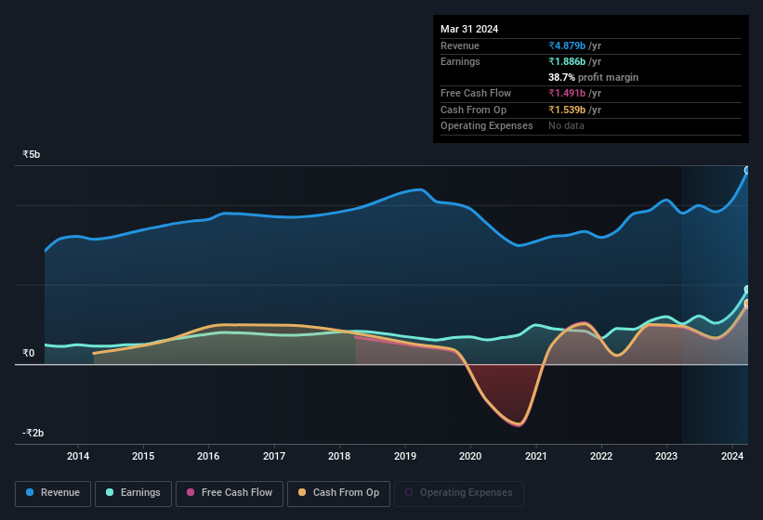Toggle Cash From Op legend button
Screen dimensions: 763x520
tap(338, 493)
